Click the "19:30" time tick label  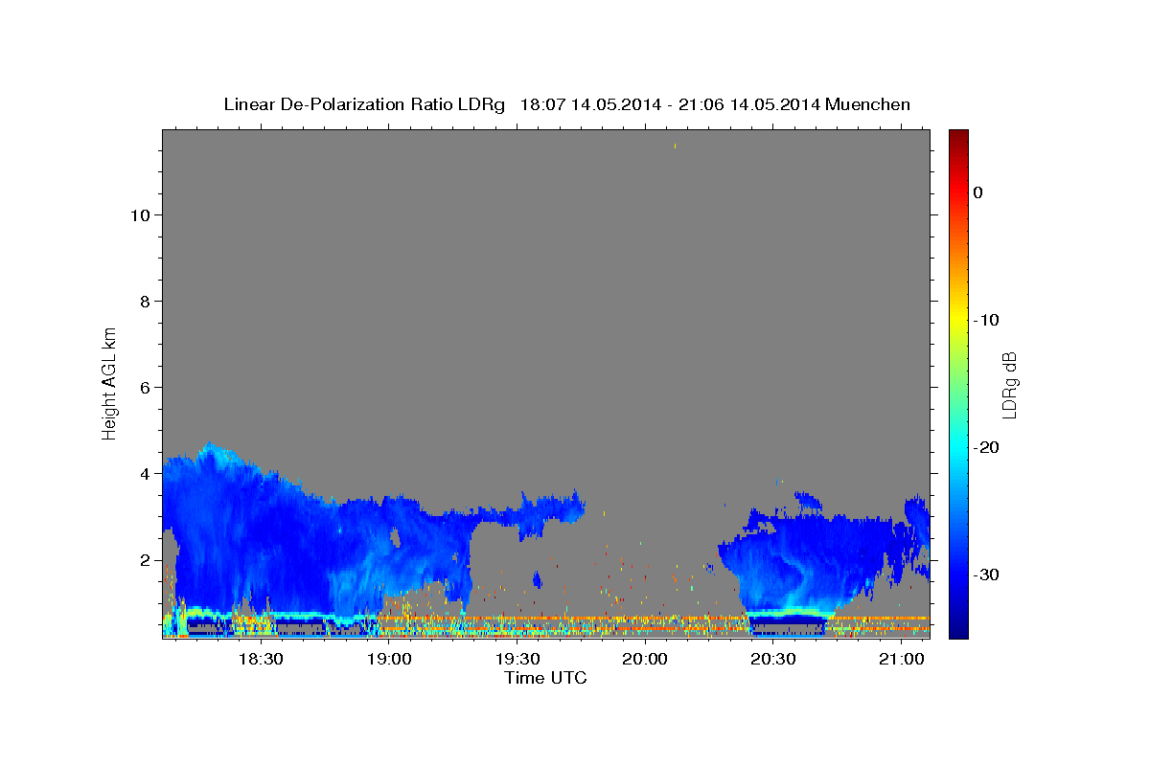pos(517,659)
